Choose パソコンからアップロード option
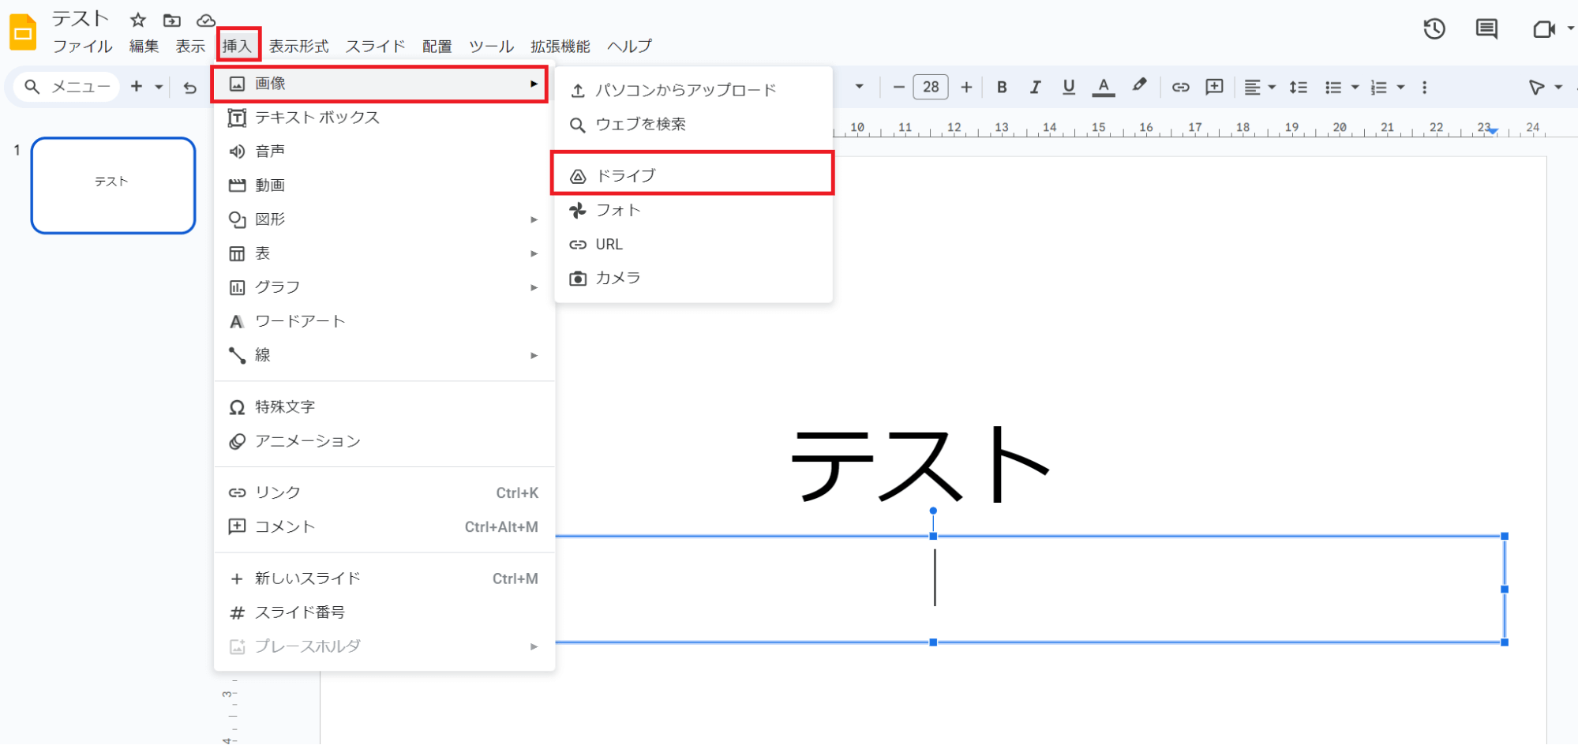Image resolution: width=1578 pixels, height=745 pixels. click(x=685, y=90)
